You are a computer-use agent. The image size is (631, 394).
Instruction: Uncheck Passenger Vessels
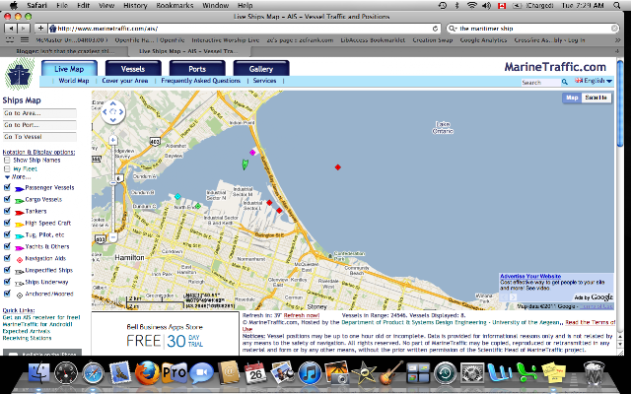point(7,187)
